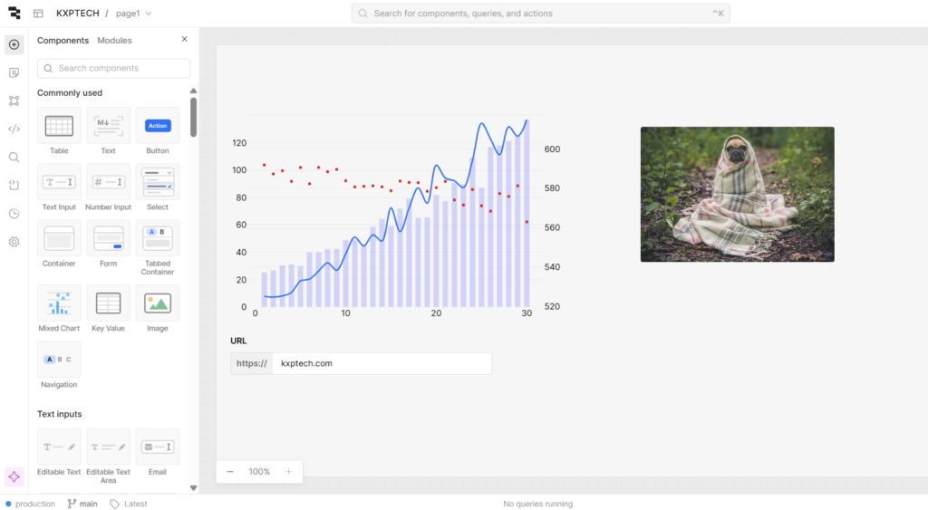
Task: Toggle the left panel layout icon beside KXPTECH
Action: click(38, 14)
